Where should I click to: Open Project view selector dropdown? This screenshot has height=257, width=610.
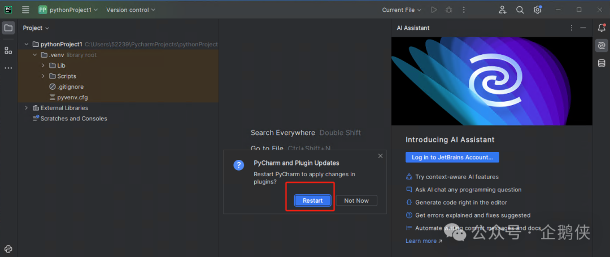(x=36, y=28)
